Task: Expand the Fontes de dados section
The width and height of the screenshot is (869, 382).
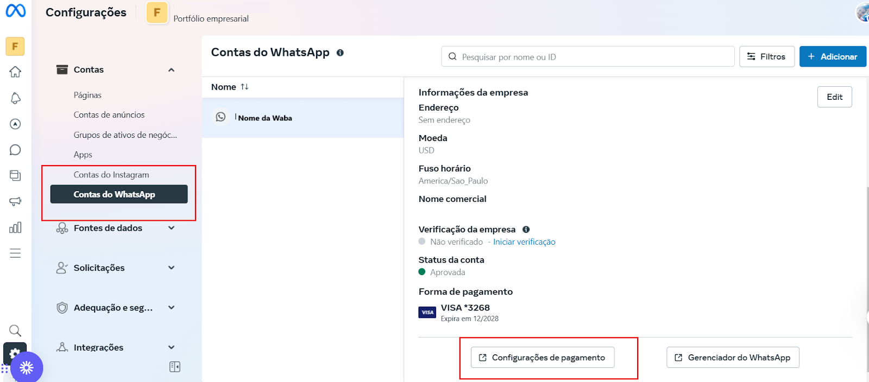Action: (x=171, y=228)
